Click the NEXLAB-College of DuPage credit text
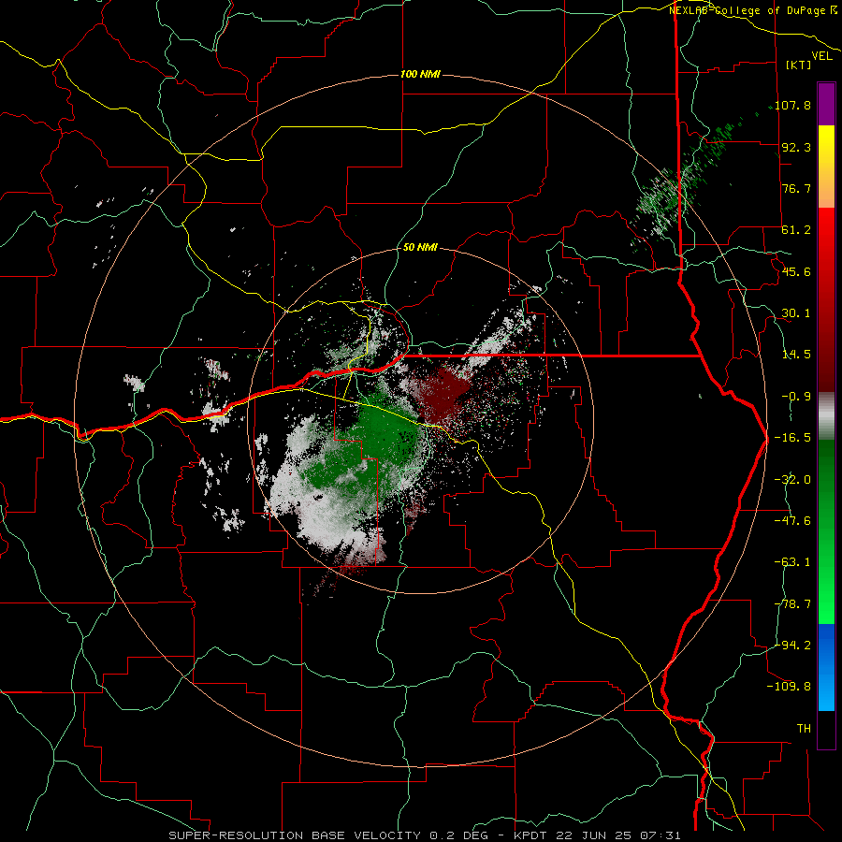This screenshot has width=842, height=842. pos(753,10)
